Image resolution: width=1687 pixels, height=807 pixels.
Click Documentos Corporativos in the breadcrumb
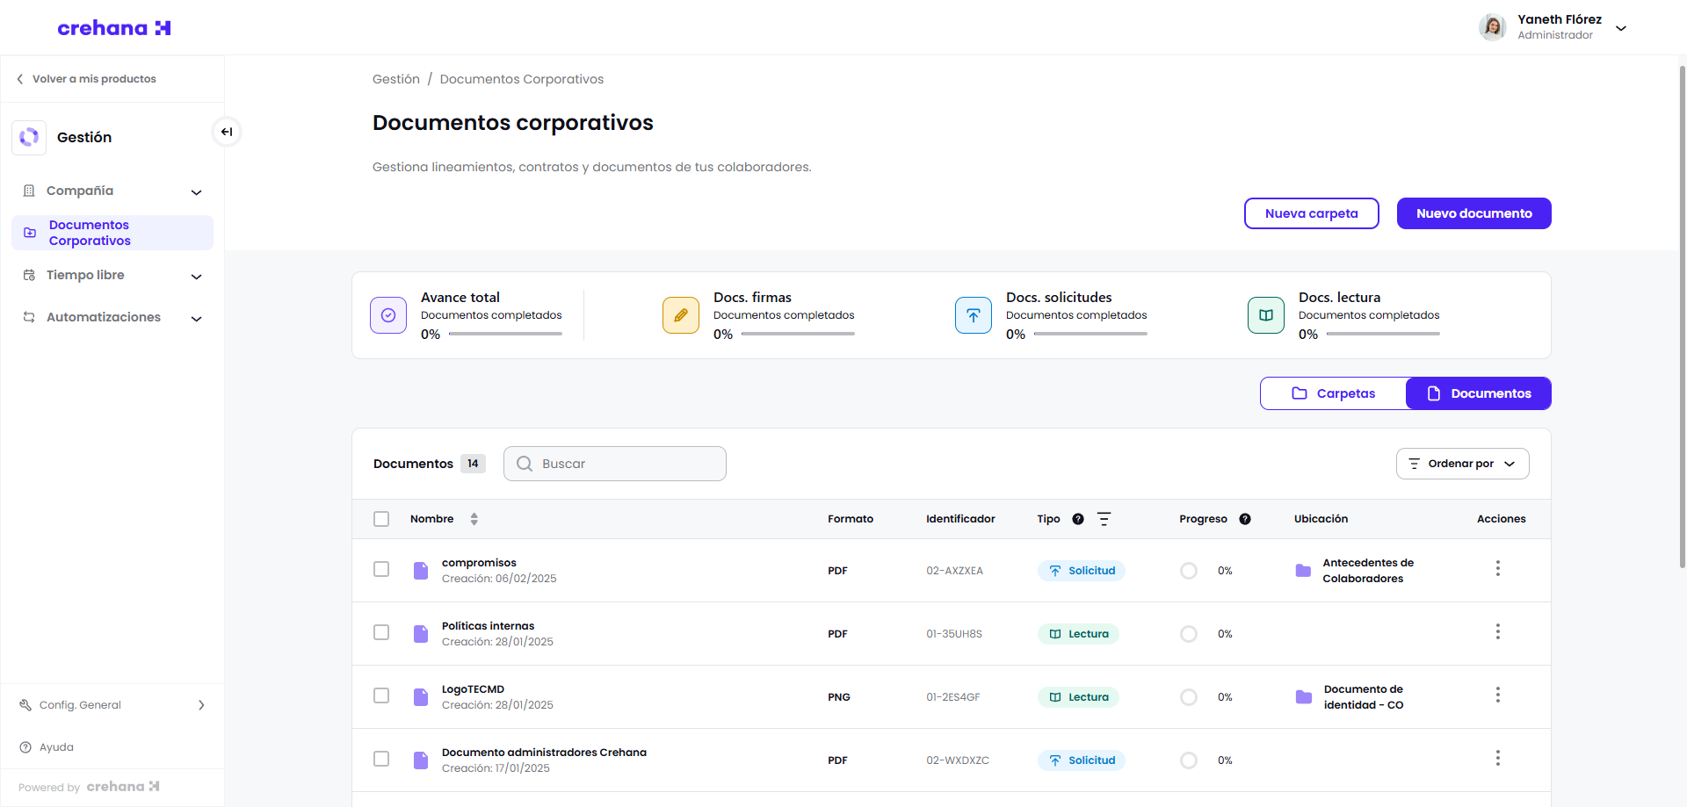coord(522,79)
